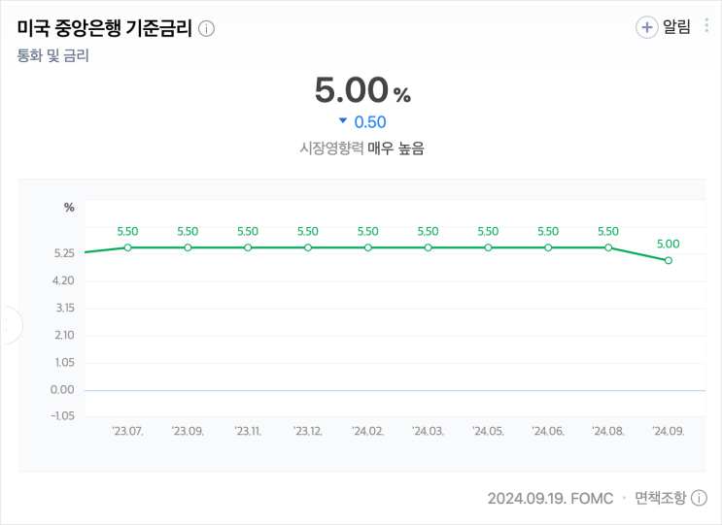722x525 pixels.
Task: Click the 미국 중앙은행 기준금리 title
Action: click(105, 28)
